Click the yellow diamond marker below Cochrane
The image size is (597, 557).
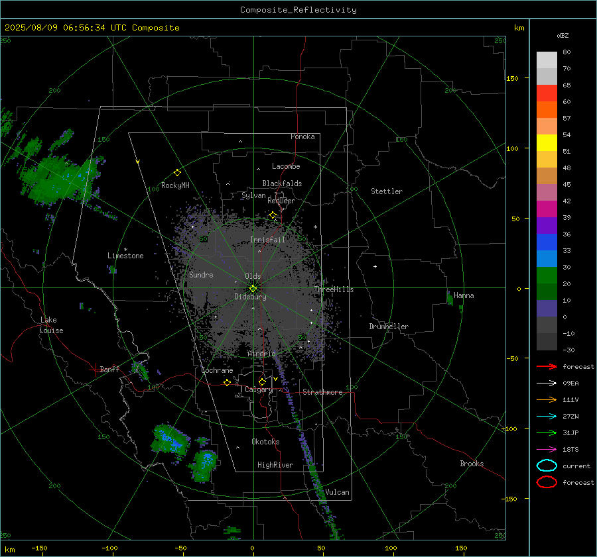[227, 382]
